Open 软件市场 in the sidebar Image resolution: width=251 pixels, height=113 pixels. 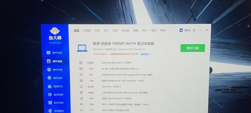(56, 103)
